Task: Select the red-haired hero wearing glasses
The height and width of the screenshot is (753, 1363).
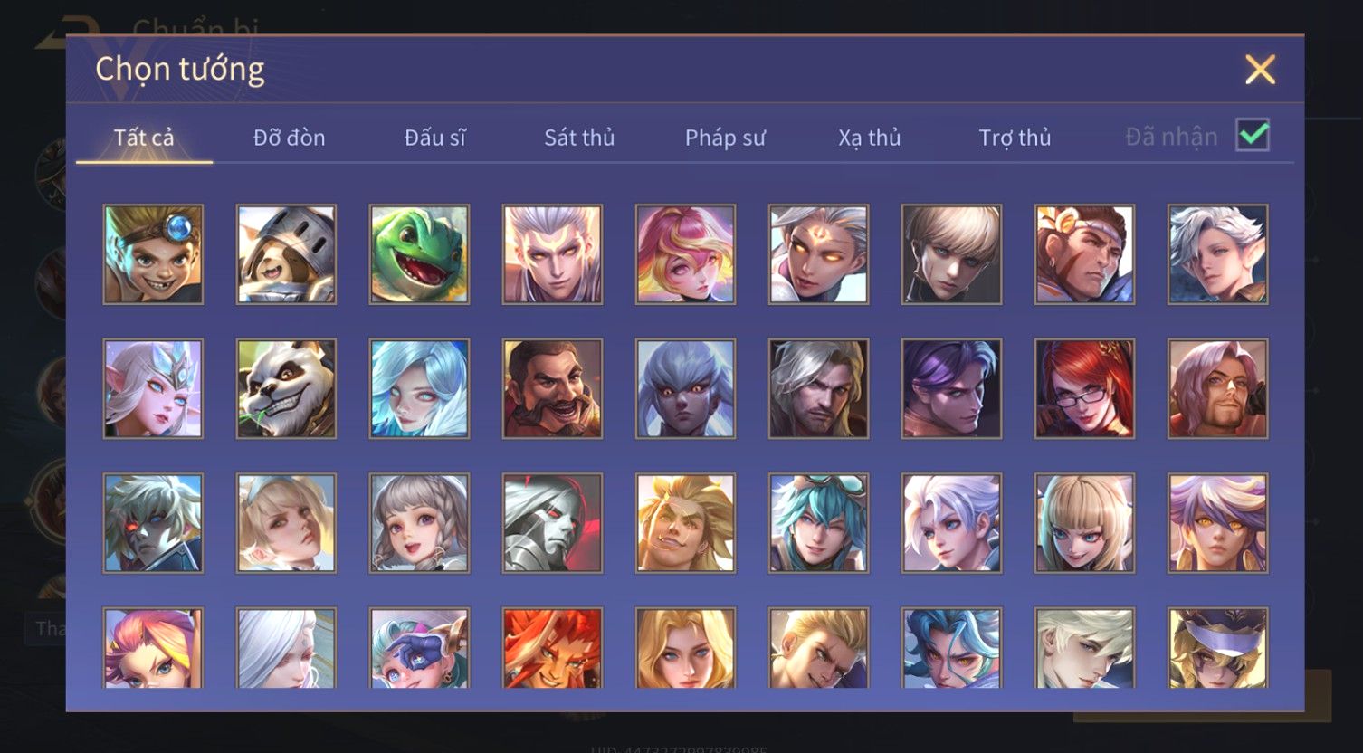Action: coord(1084,388)
